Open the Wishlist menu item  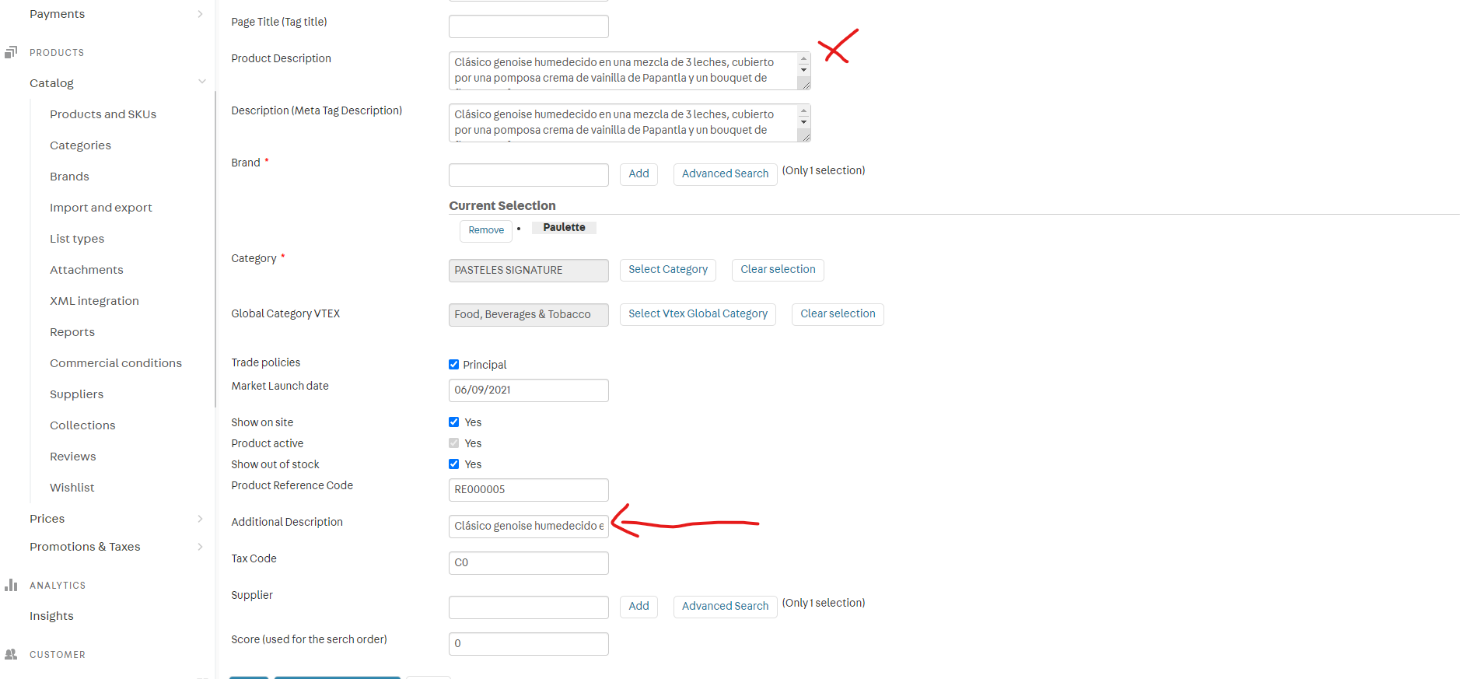coord(72,487)
